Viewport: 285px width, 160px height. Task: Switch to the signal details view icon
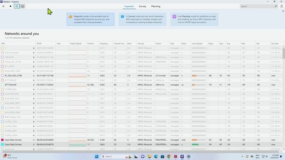point(23,6)
